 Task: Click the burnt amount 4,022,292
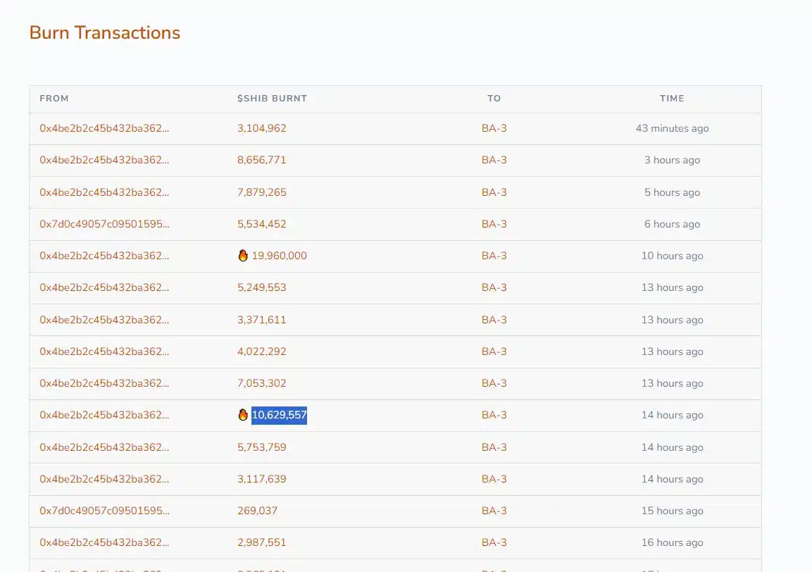[x=261, y=352]
